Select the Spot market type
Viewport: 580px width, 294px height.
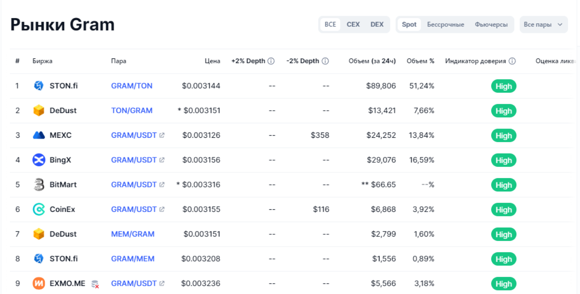(409, 25)
